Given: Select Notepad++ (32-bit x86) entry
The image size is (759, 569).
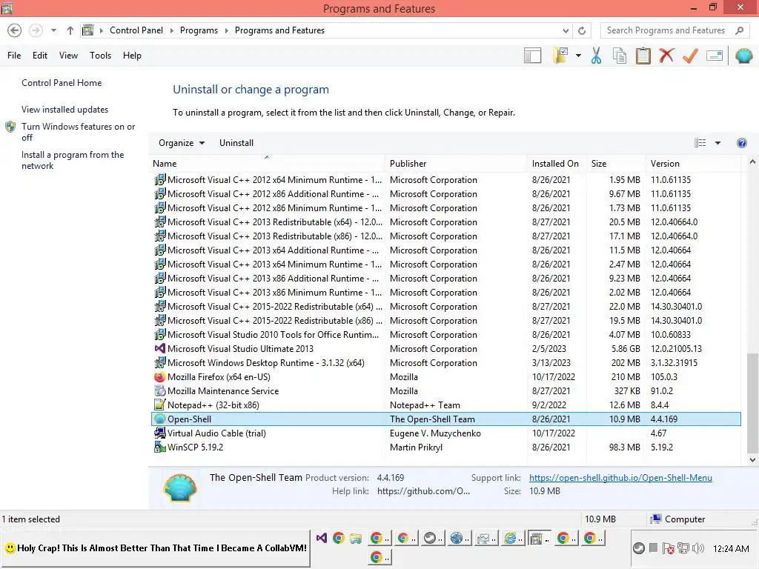Looking at the screenshot, I should click(445, 405).
